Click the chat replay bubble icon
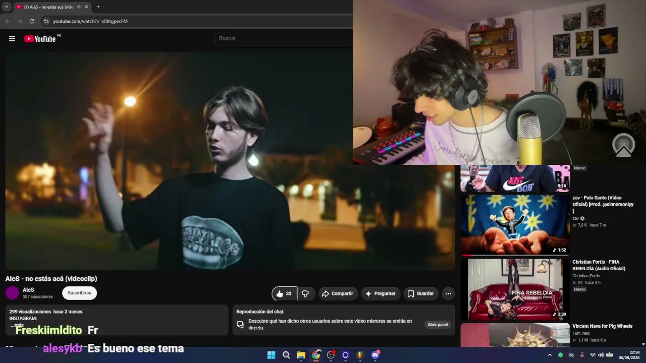The height and width of the screenshot is (363, 646). click(241, 324)
